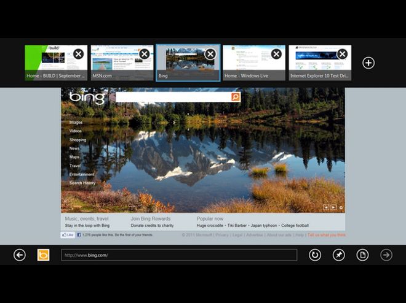Switch to Home - Windows Live tab

pyautogui.click(x=254, y=63)
